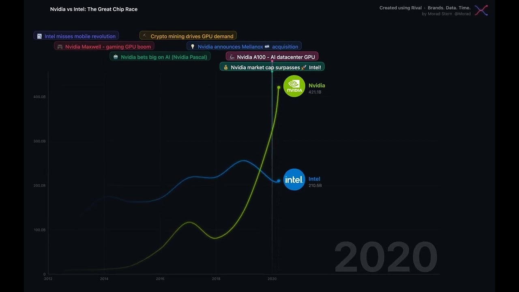Select the Nvidia Maxwell gaming GPU boom annotation
519x292 pixels.
tap(104, 47)
